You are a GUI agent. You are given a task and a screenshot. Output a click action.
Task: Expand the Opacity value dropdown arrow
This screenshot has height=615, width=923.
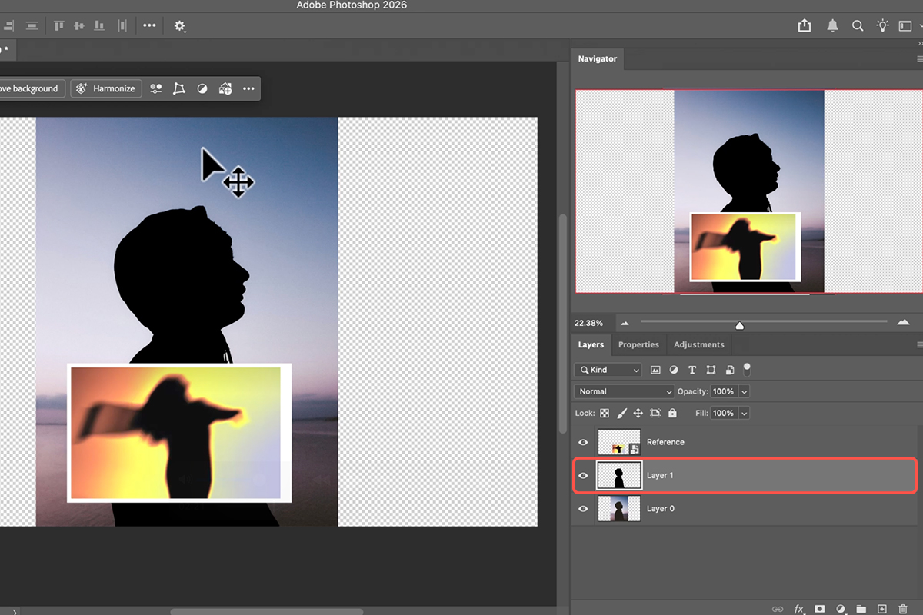point(744,391)
